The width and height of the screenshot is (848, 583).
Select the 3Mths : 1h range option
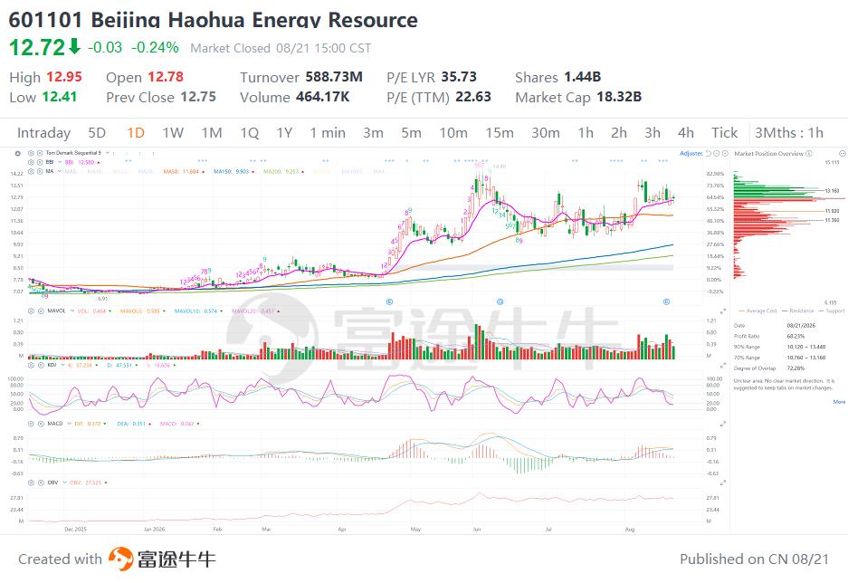click(789, 133)
